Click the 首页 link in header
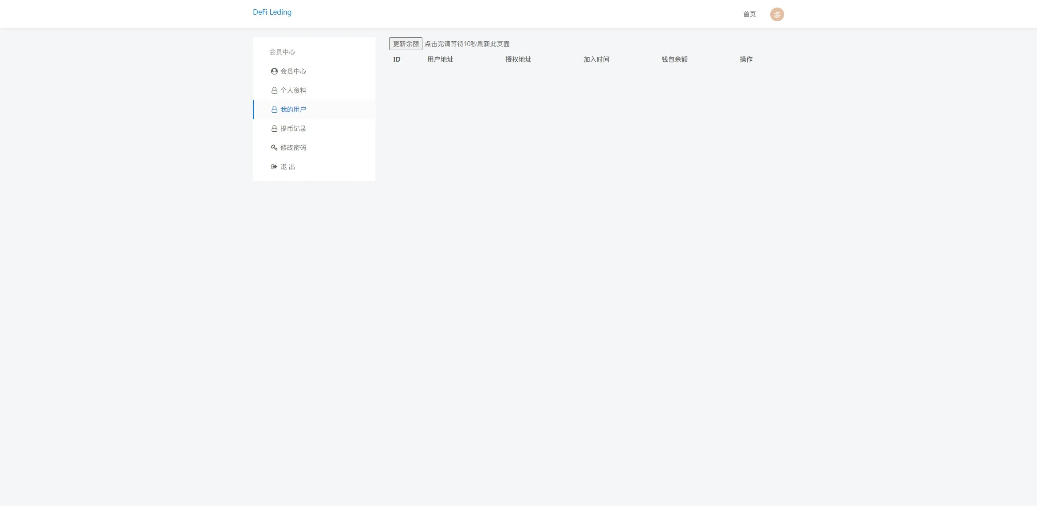Screen dimensions: 1037x506 tap(749, 15)
